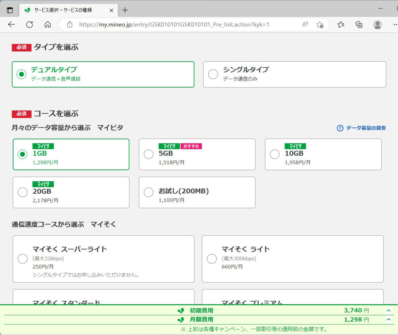Click the read aloud icon

point(305,24)
